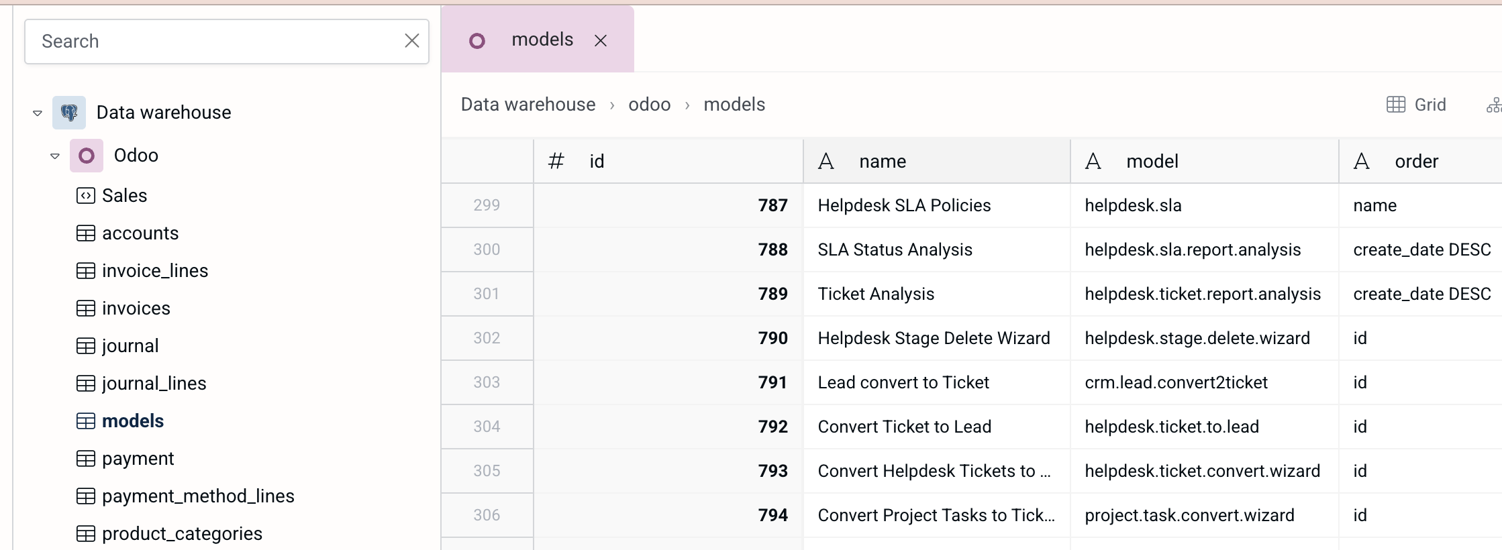1502x550 pixels.
Task: Click the id column header
Action: pyautogui.click(x=668, y=161)
